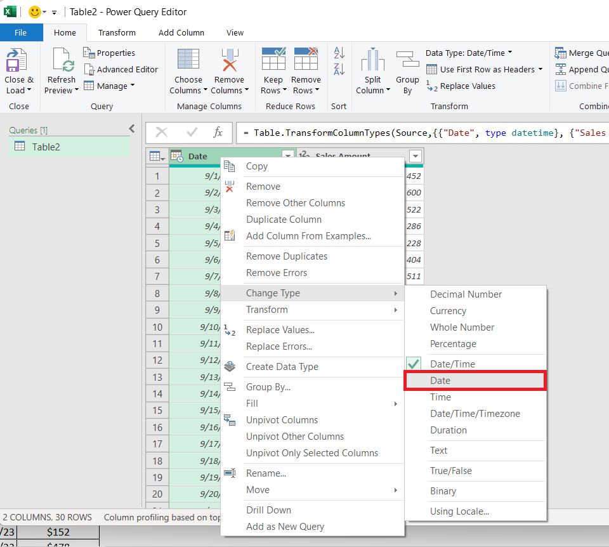Open Merge Queries via its icon
This screenshot has width=609, height=547.
tap(561, 52)
